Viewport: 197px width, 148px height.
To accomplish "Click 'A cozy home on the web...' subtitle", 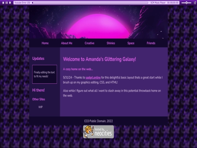I will click(78, 69).
